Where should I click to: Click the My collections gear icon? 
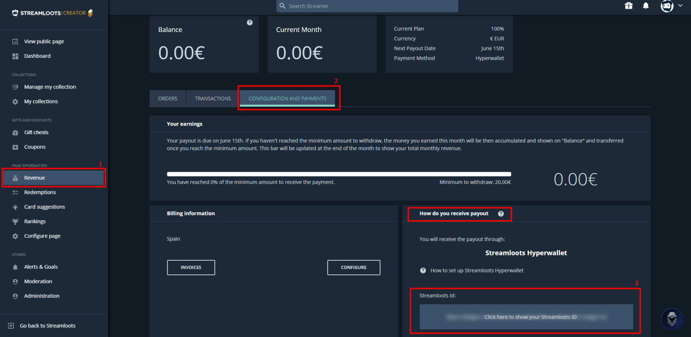15,102
